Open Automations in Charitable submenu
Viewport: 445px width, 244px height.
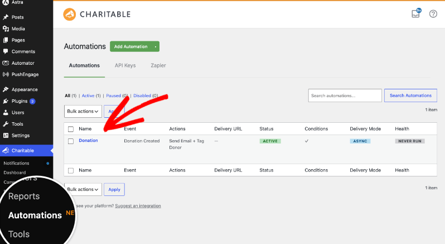(x=35, y=216)
